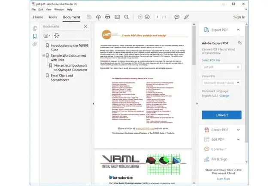This screenshot has height=186, width=279.
Task: Click the Learn More link
Action: click(x=224, y=179)
